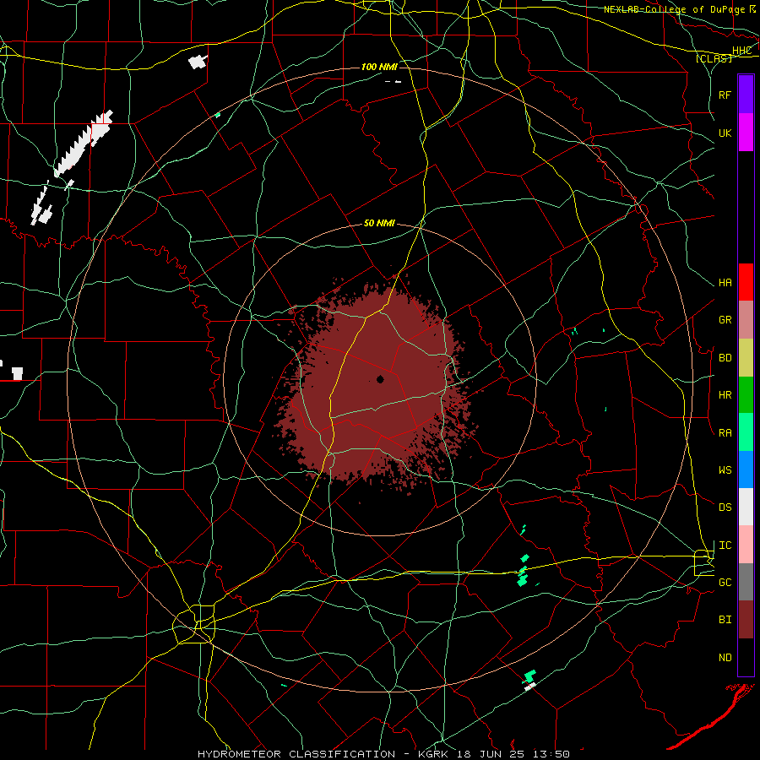The height and width of the screenshot is (760, 760).
Task: Click the "HYDROMETEOR CLASSIFICATION" title at bottom
Action: click(296, 754)
